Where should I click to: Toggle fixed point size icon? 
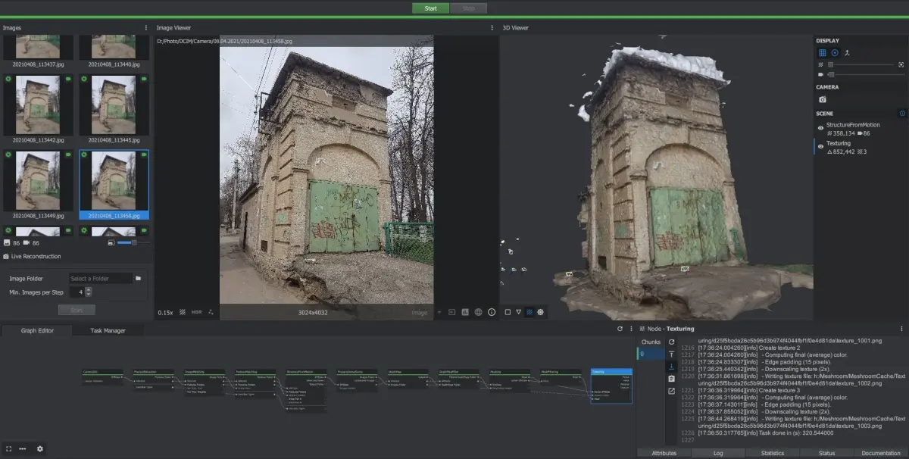[901, 65]
